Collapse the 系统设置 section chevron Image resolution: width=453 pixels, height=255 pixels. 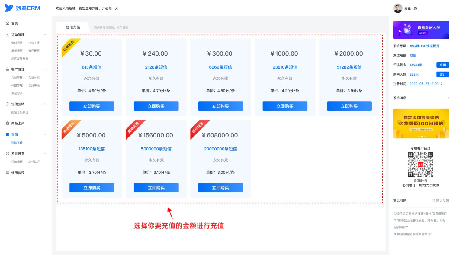pos(45,153)
